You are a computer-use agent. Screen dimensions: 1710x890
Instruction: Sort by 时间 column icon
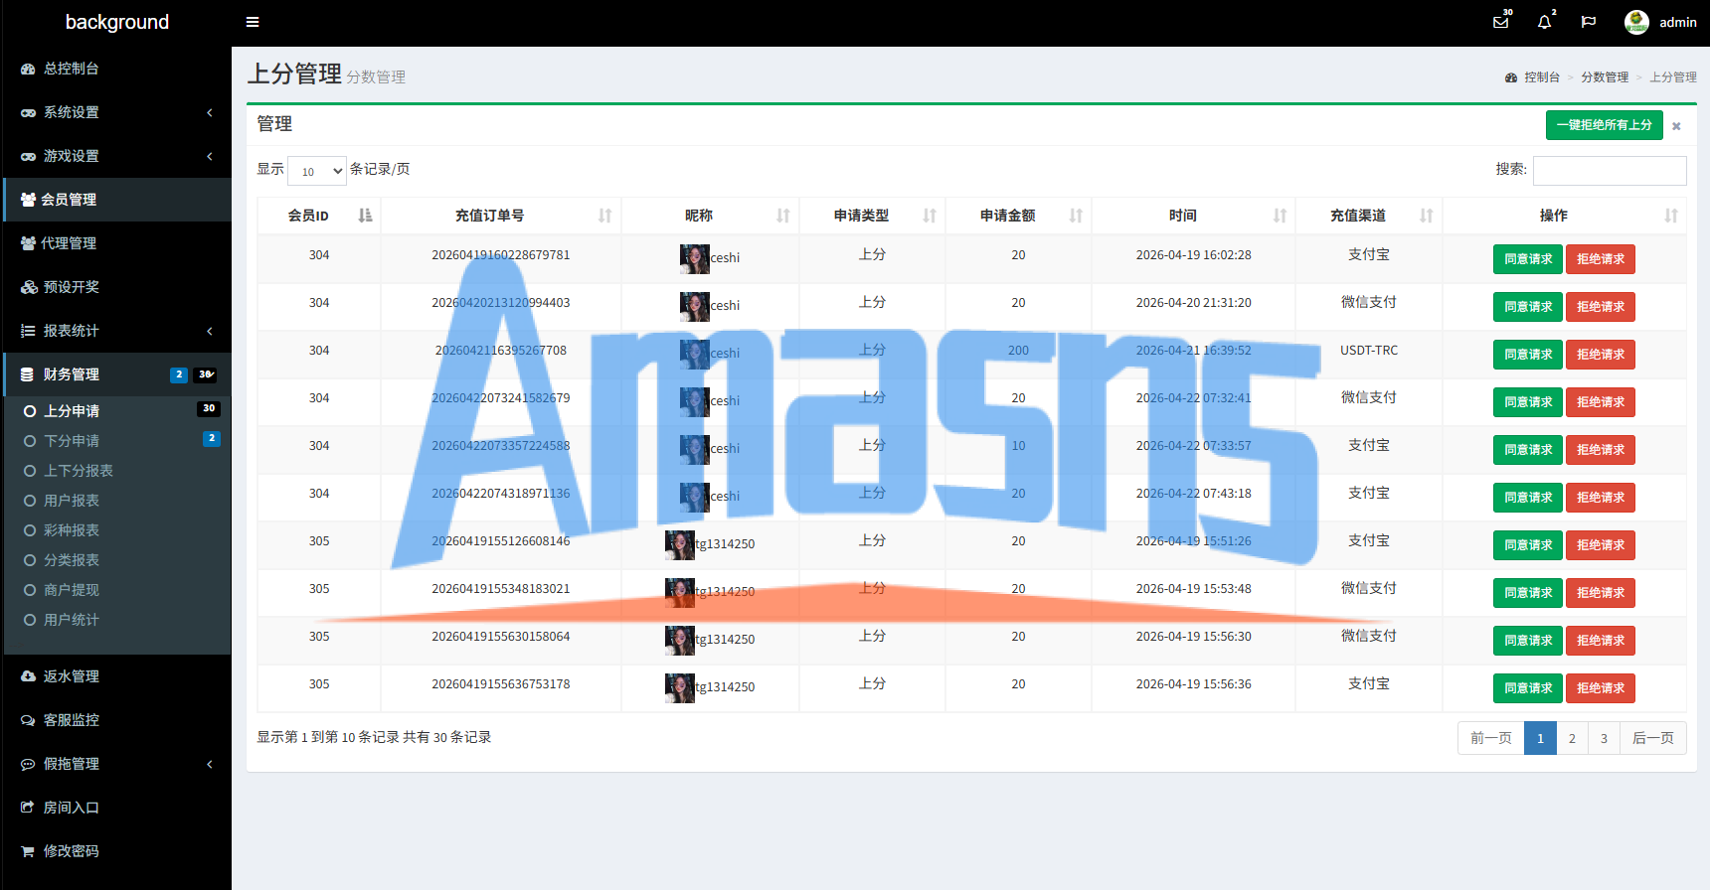click(1281, 216)
